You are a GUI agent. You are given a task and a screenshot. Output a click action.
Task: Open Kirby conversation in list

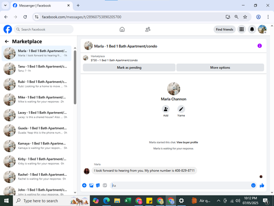pyautogui.click(x=37, y=162)
